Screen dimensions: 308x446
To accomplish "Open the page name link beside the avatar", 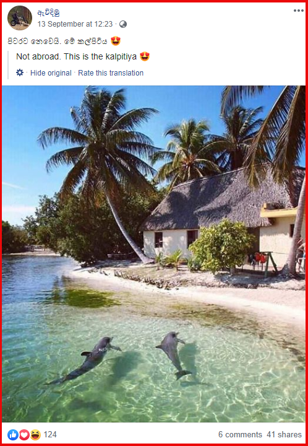I will click(48, 13).
